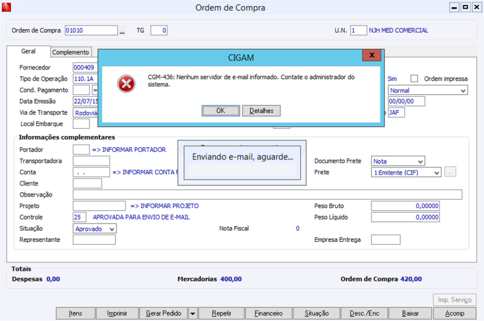Focus the Empresa Entrega field

click(386, 239)
